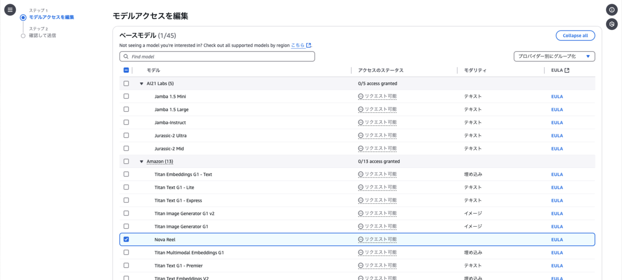
Task: Collapse the Amazon (13) group
Action: coord(142,161)
